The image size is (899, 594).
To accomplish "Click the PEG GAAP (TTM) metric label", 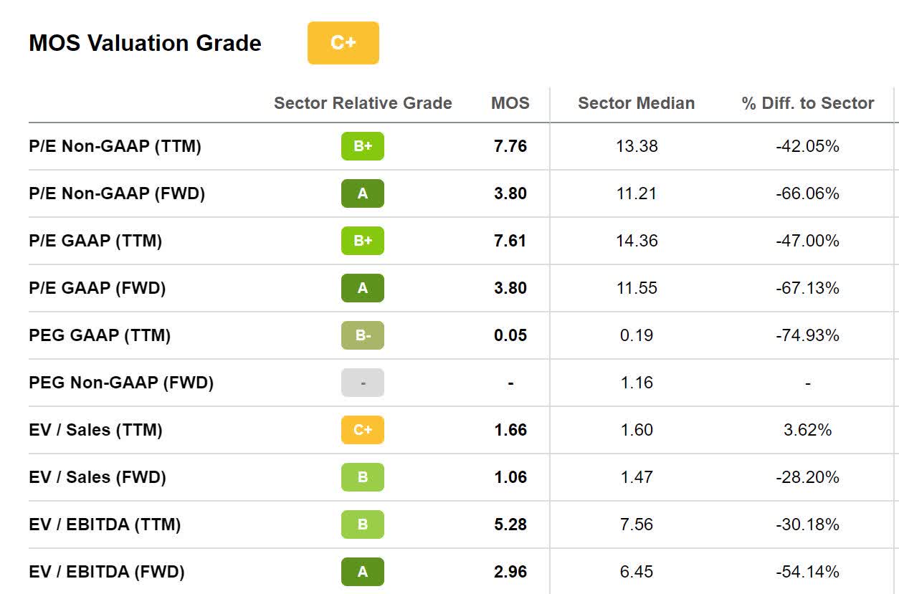I will pos(100,335).
